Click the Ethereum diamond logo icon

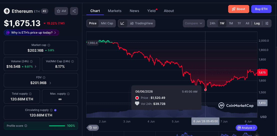pos(7,11)
